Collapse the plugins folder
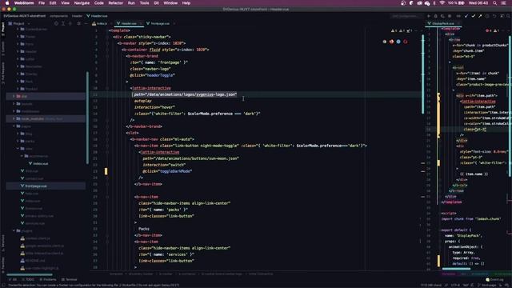This screenshot has height=288, width=512. (14, 230)
